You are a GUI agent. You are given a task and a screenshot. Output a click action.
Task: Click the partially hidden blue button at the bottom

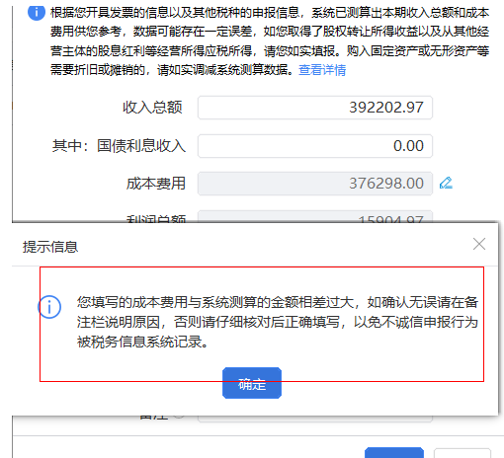pyautogui.click(x=394, y=452)
